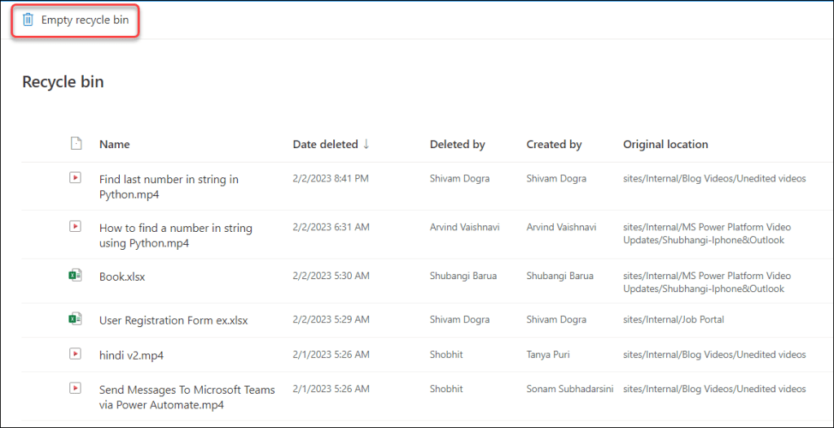Click the file type column header icon
The image size is (834, 428).
click(76, 144)
